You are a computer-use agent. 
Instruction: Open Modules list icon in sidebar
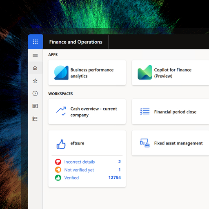tap(35, 119)
